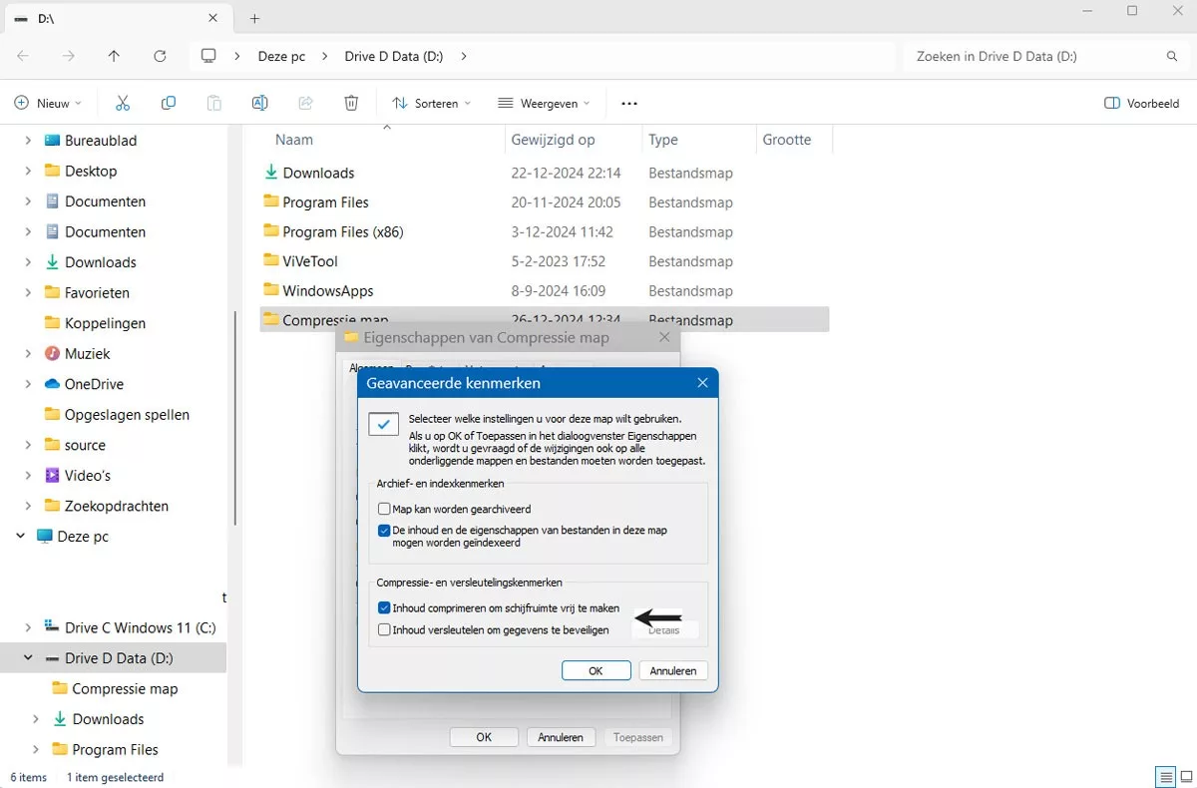Go back with the left arrow
The image size is (1197, 788).
[x=23, y=56]
